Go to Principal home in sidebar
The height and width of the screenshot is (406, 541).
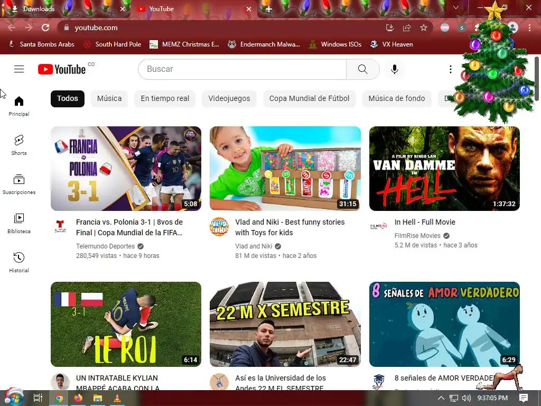19,106
